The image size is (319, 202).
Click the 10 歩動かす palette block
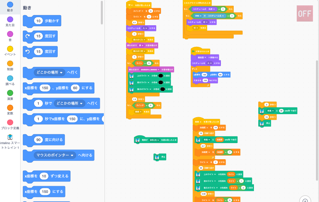point(42,21)
